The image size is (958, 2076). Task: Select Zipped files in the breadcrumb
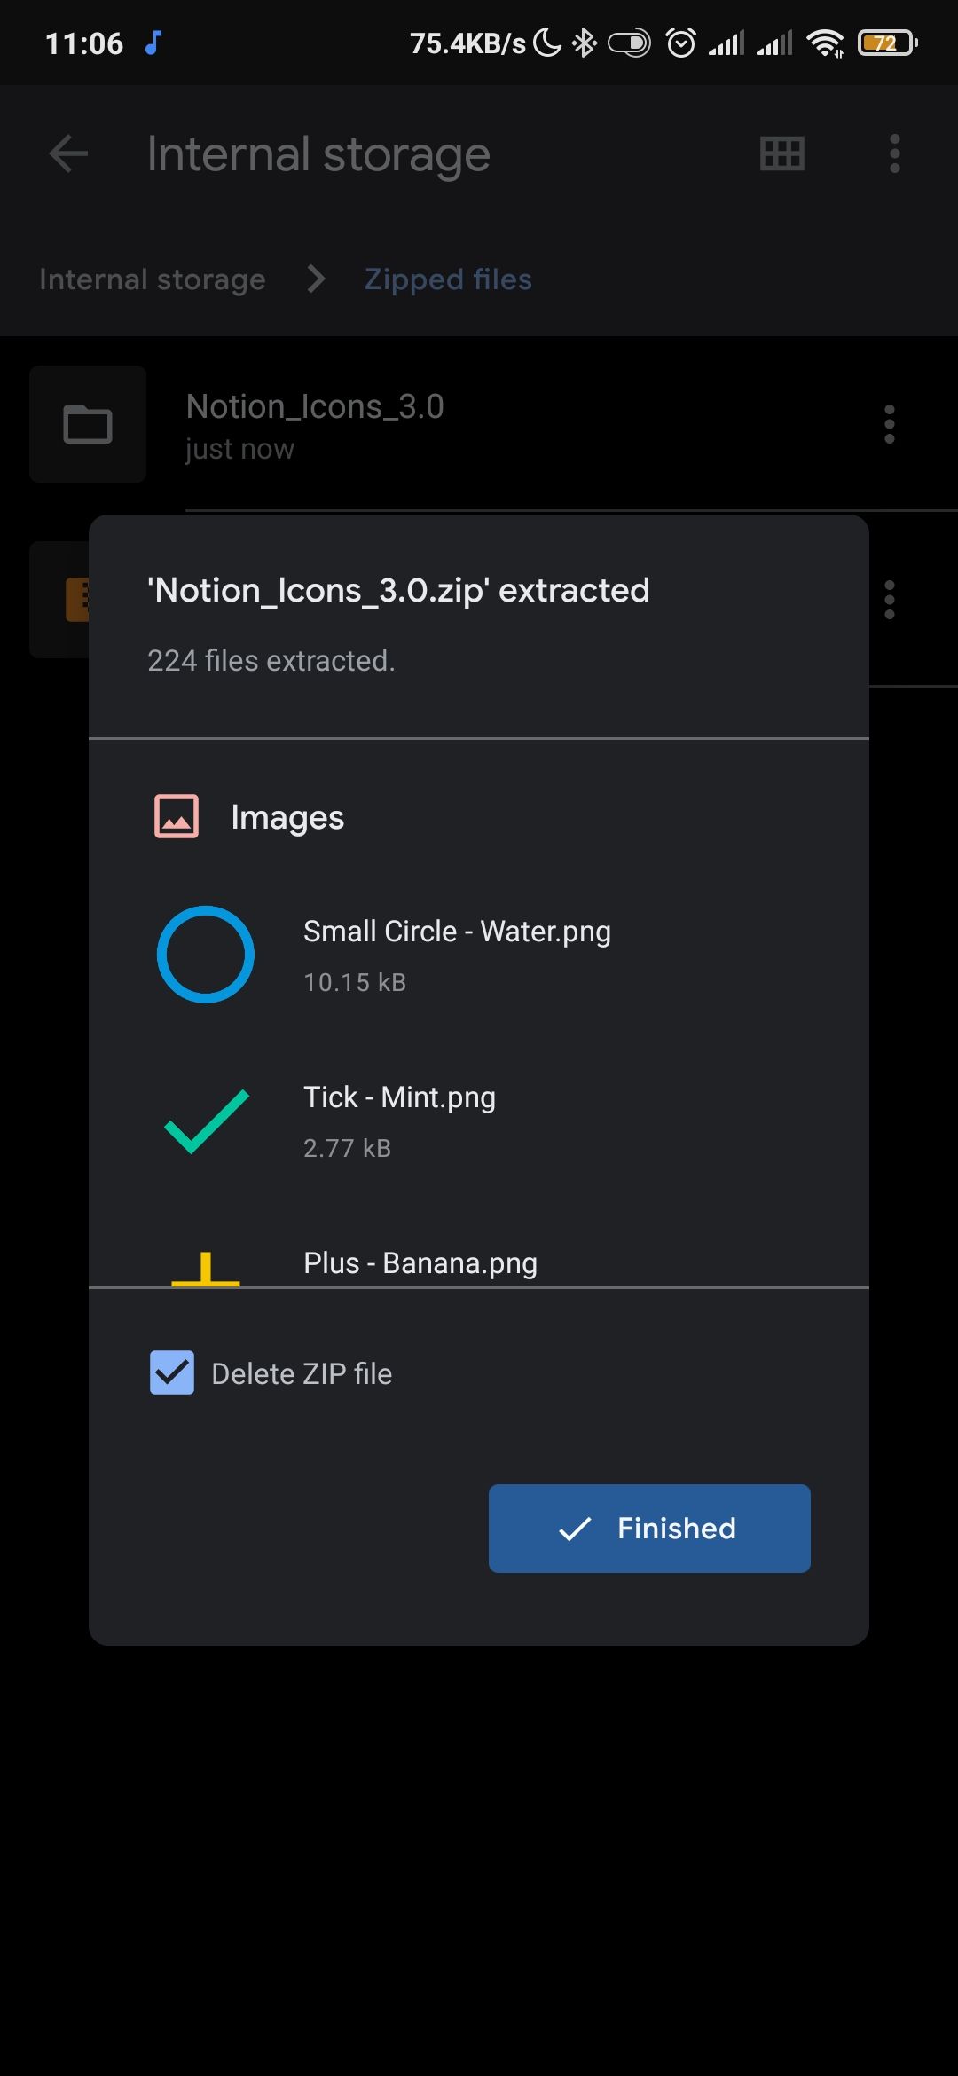pyautogui.click(x=447, y=279)
